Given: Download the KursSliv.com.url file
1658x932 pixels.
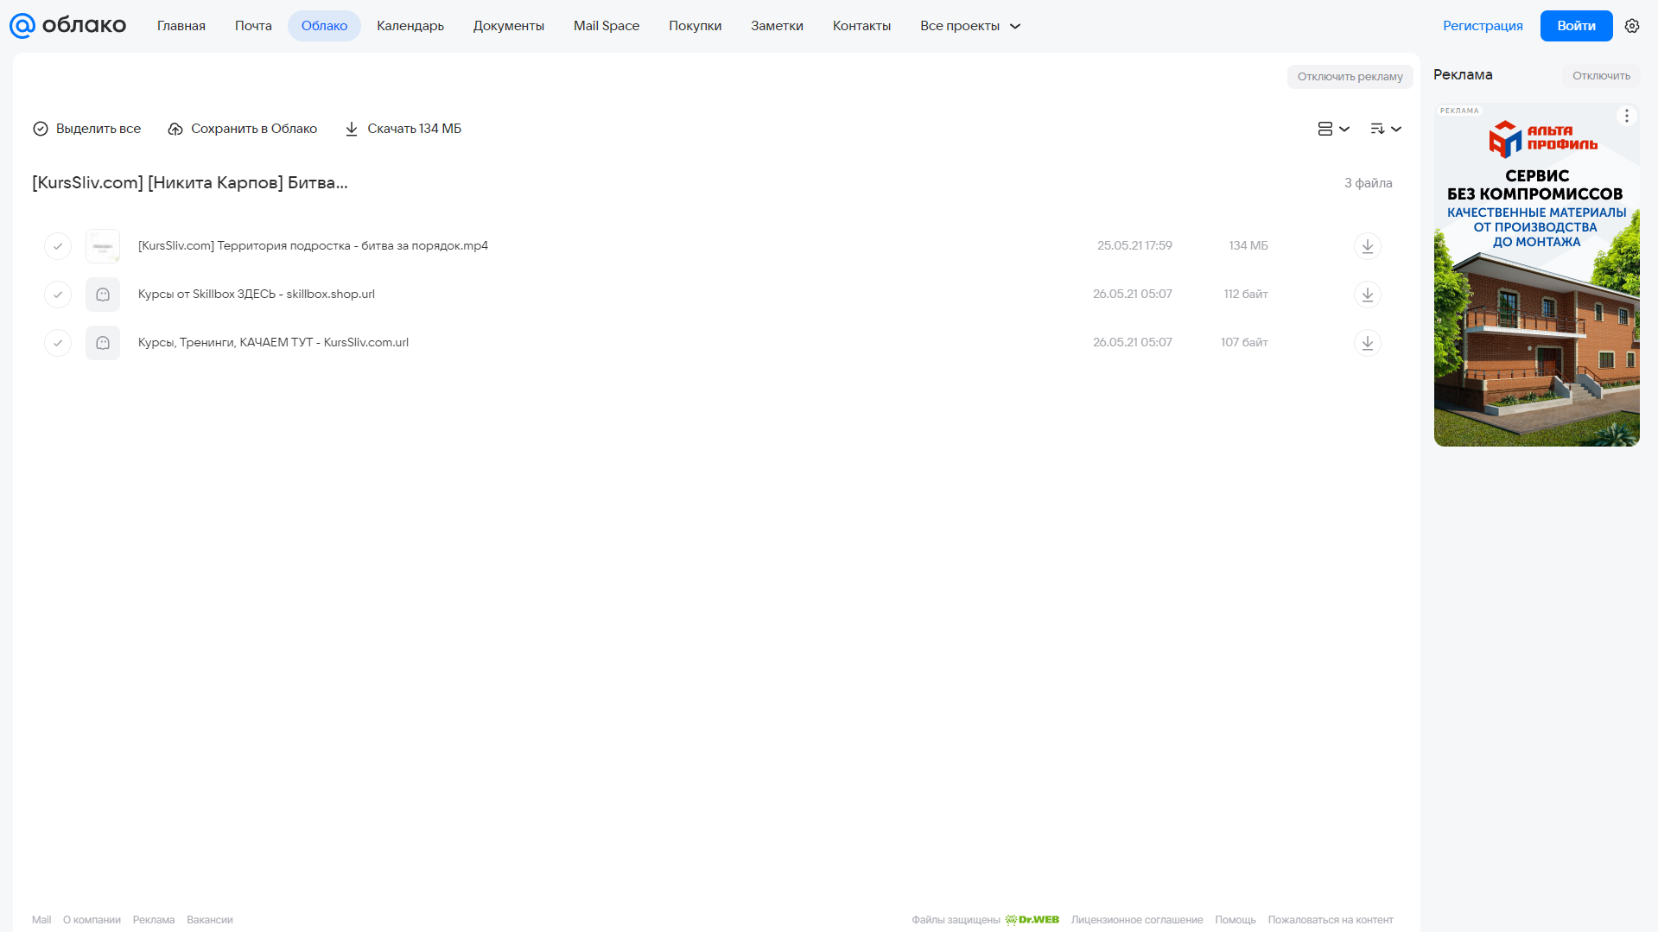Looking at the screenshot, I should coord(1367,343).
